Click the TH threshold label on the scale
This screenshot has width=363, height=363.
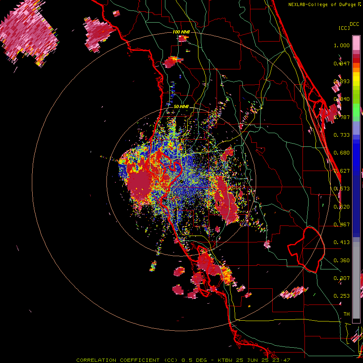tap(346, 314)
